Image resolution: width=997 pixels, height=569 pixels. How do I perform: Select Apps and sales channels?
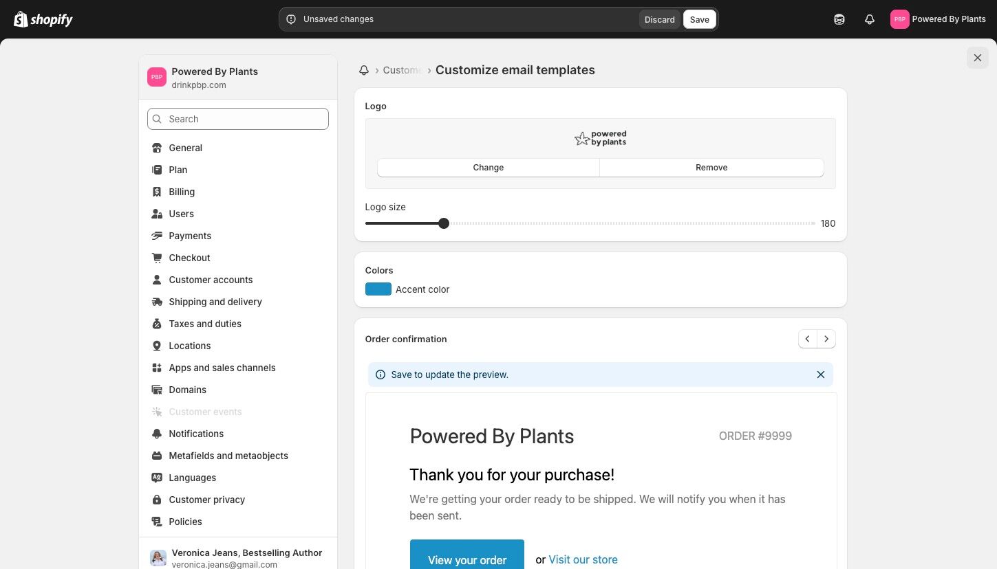(x=222, y=368)
